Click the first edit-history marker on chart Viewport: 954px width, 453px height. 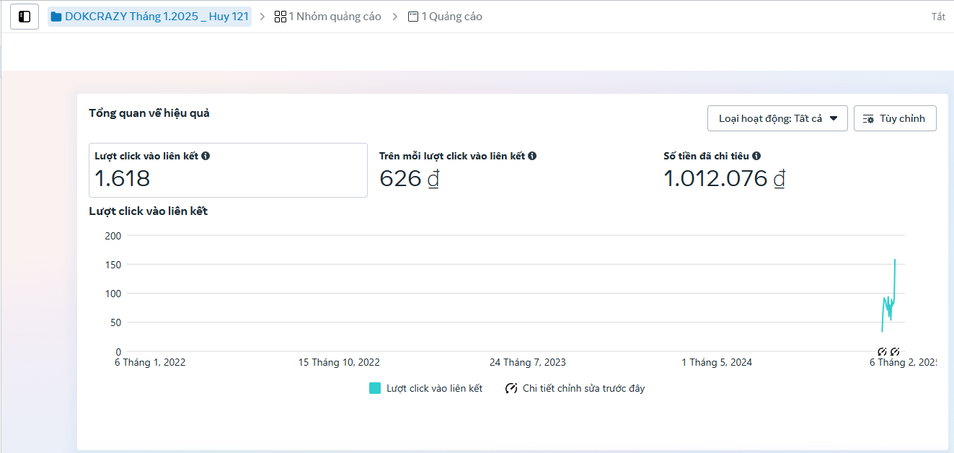click(882, 351)
